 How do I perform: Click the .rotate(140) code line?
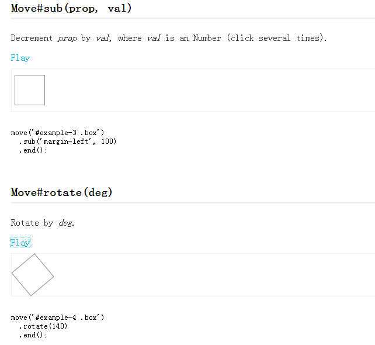click(x=43, y=326)
